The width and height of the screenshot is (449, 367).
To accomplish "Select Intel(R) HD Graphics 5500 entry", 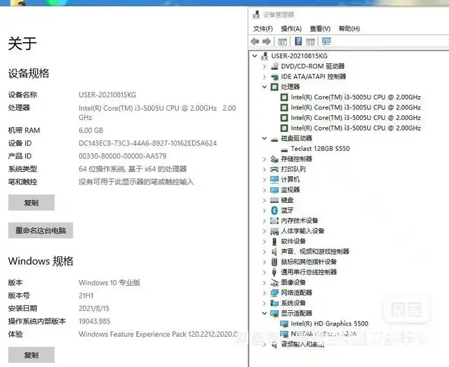I will pos(329,323).
